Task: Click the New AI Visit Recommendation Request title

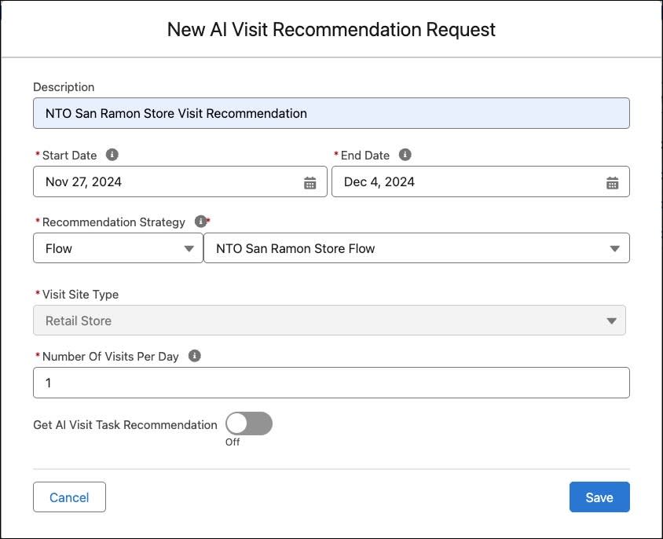Action: 331,30
